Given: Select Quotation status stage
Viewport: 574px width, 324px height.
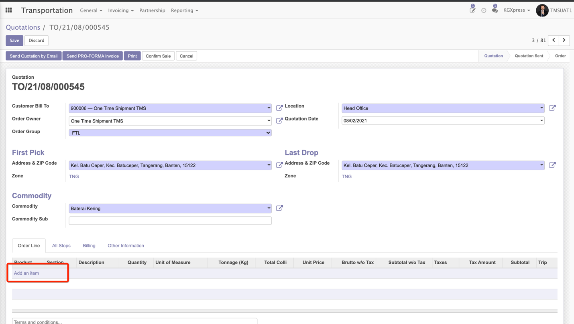Looking at the screenshot, I should pos(493,56).
